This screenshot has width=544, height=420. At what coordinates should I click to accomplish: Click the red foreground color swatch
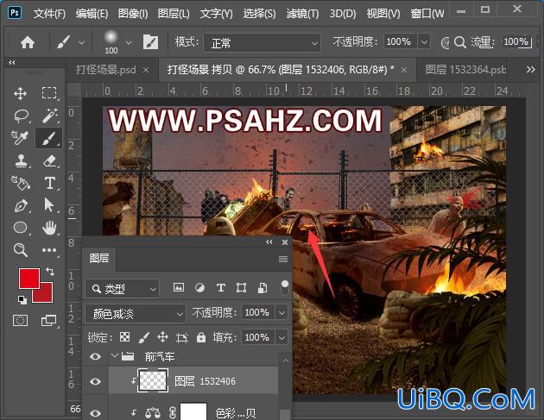pos(28,279)
